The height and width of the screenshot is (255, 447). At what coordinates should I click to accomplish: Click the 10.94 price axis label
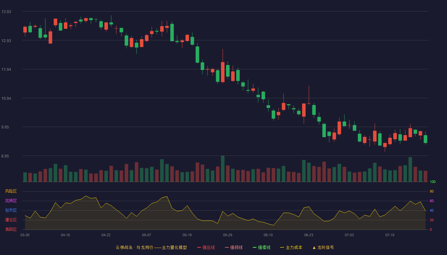pyautogui.click(x=6, y=98)
